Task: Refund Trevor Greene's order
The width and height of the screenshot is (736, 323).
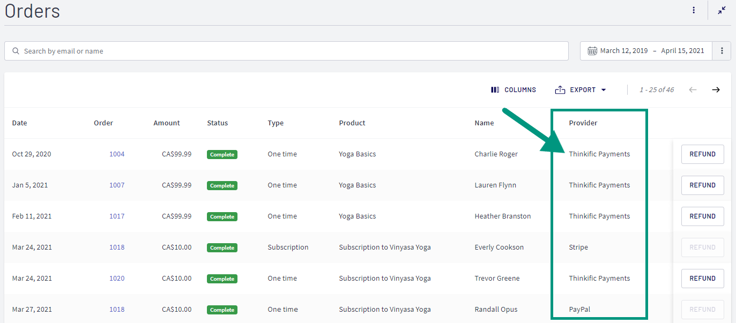Action: coord(702,279)
